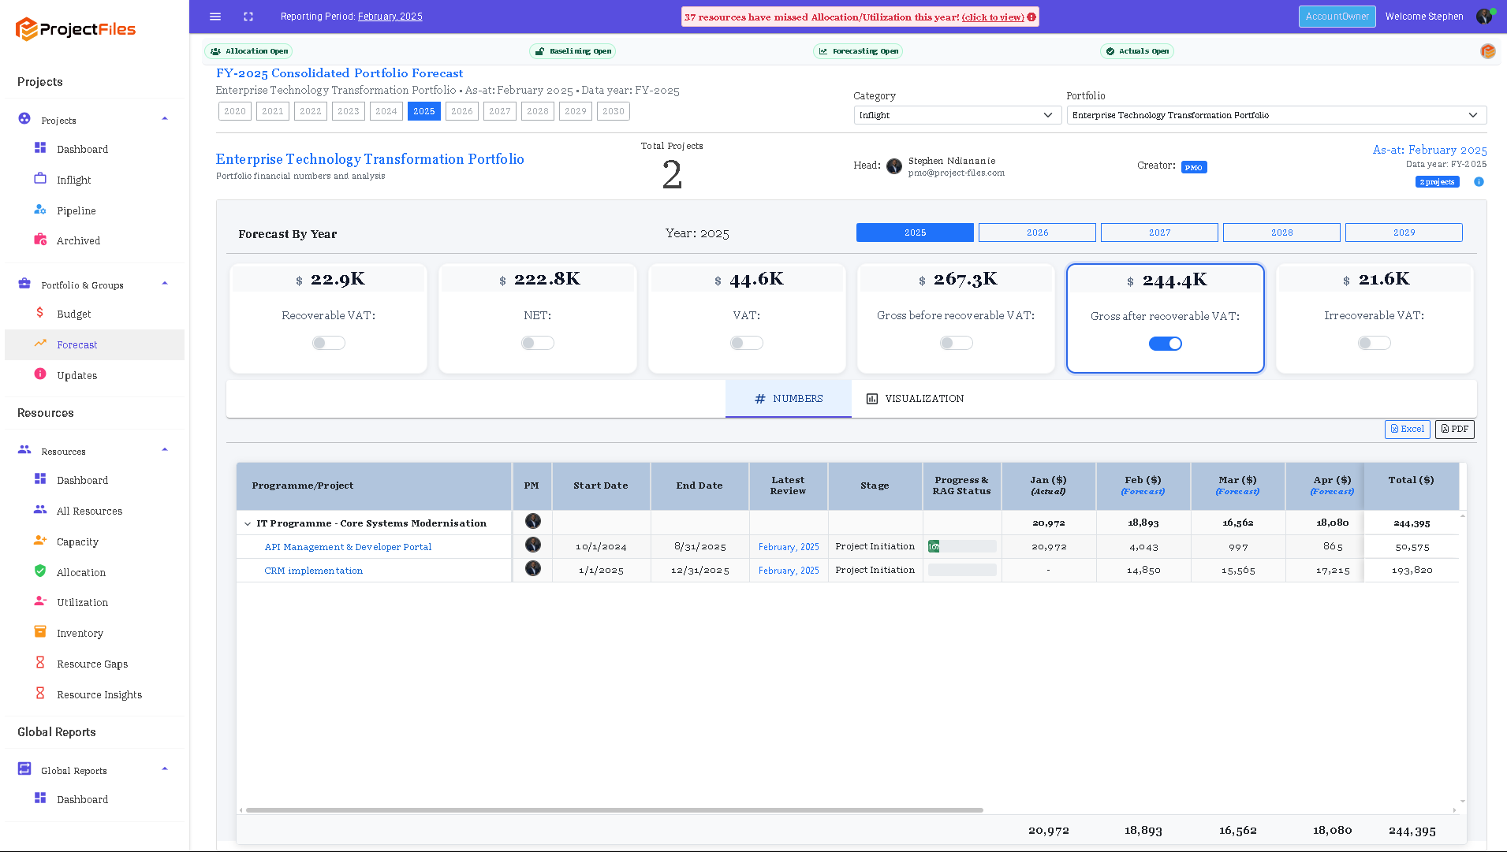The image size is (1507, 852).
Task: Toggle the VAT card switch
Action: click(x=747, y=343)
